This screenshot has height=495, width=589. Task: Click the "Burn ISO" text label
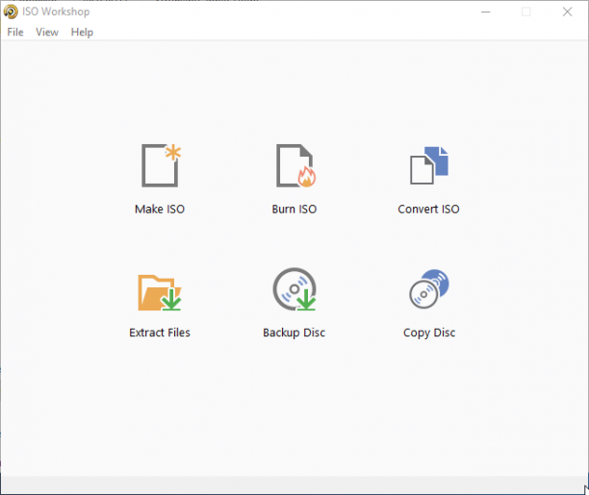294,209
